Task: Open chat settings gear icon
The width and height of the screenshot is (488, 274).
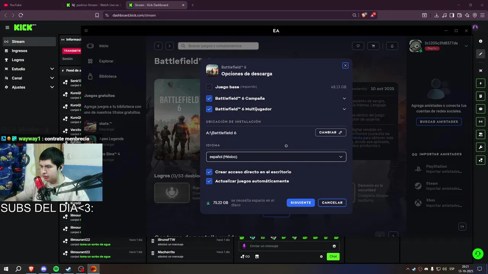Action: (x=321, y=256)
